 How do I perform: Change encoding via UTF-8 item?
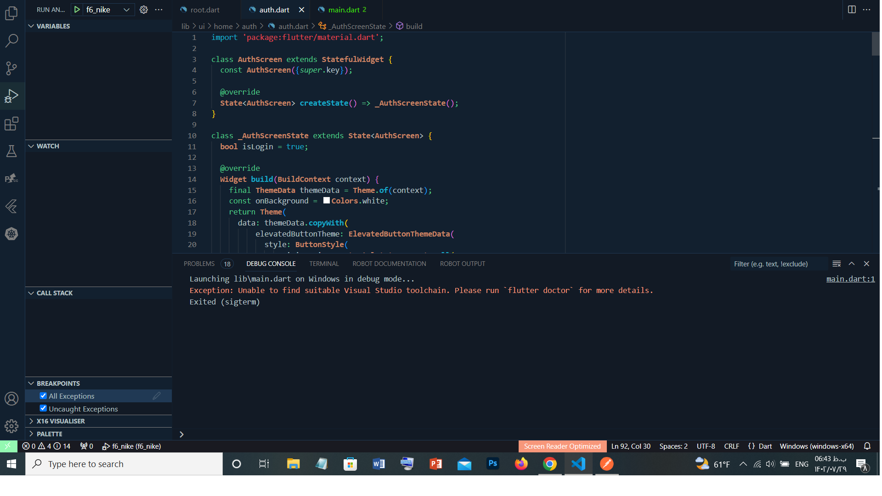[706, 446]
